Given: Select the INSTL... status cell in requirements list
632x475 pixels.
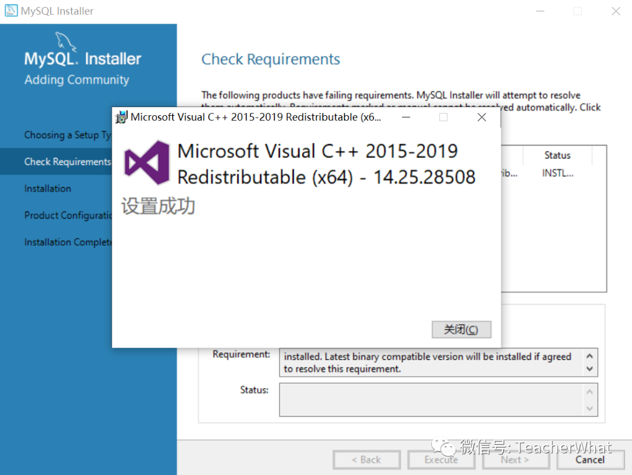Looking at the screenshot, I should click(558, 173).
